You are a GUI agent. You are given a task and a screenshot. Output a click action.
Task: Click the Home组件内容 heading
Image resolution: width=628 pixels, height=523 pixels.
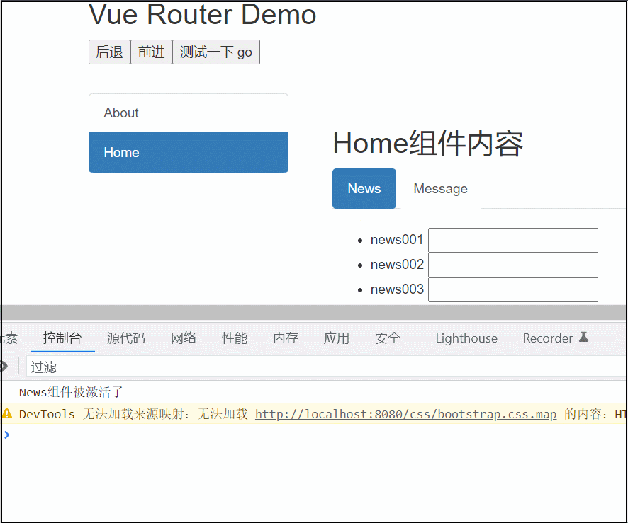pyautogui.click(x=427, y=143)
